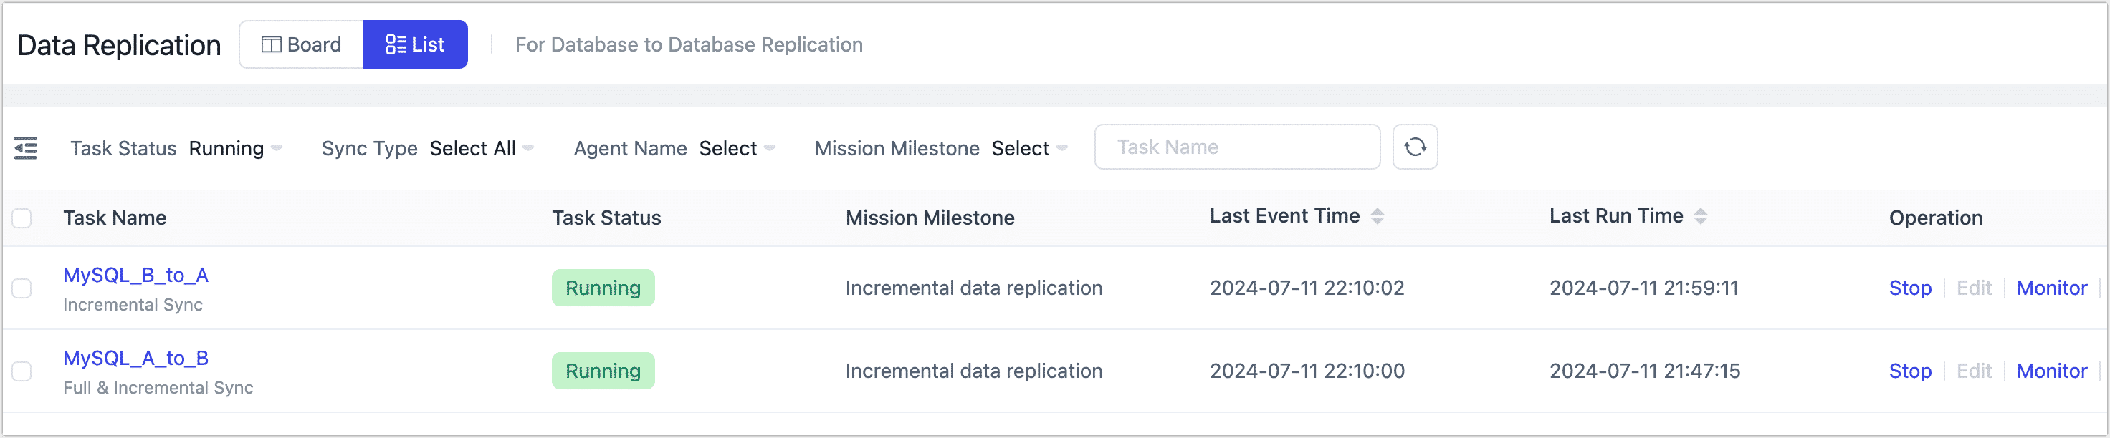Check the select-all checkbox in header
The width and height of the screenshot is (2110, 438).
pyautogui.click(x=21, y=218)
